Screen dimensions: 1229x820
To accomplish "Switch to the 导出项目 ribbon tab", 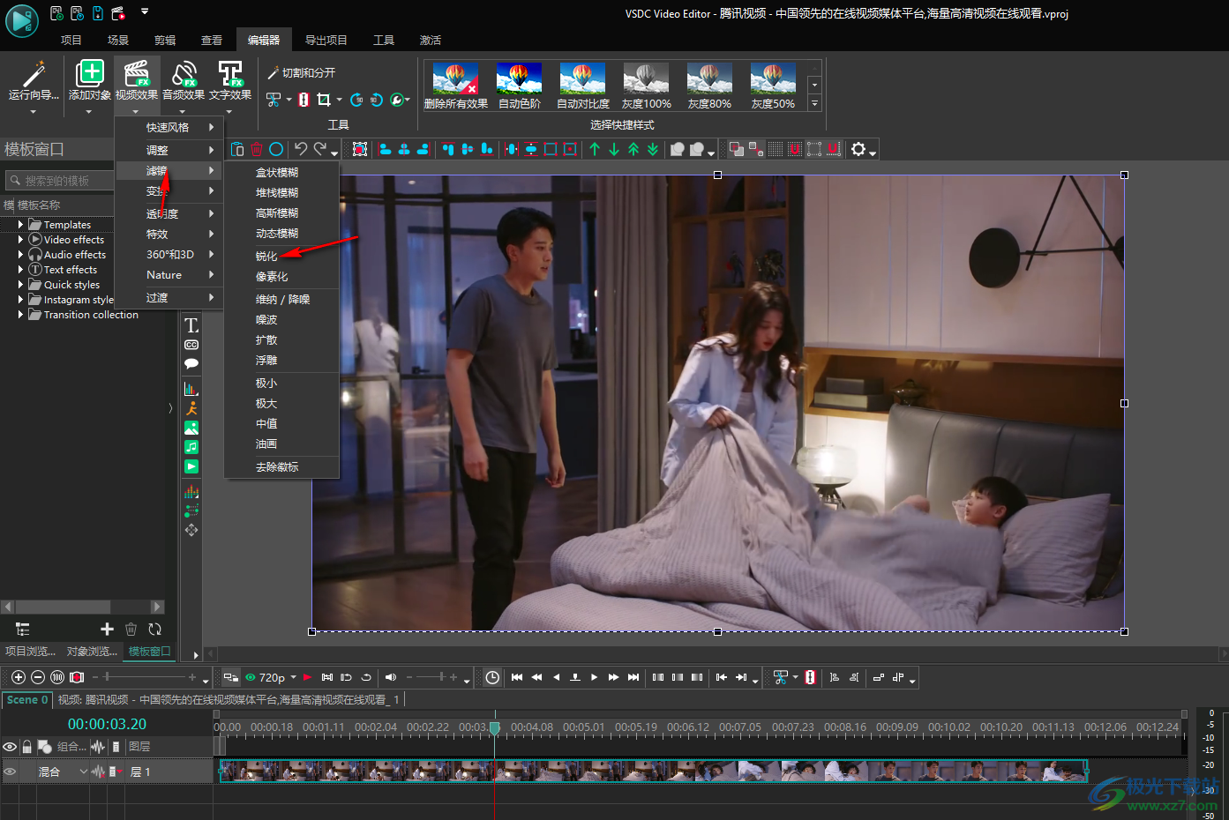I will click(326, 41).
